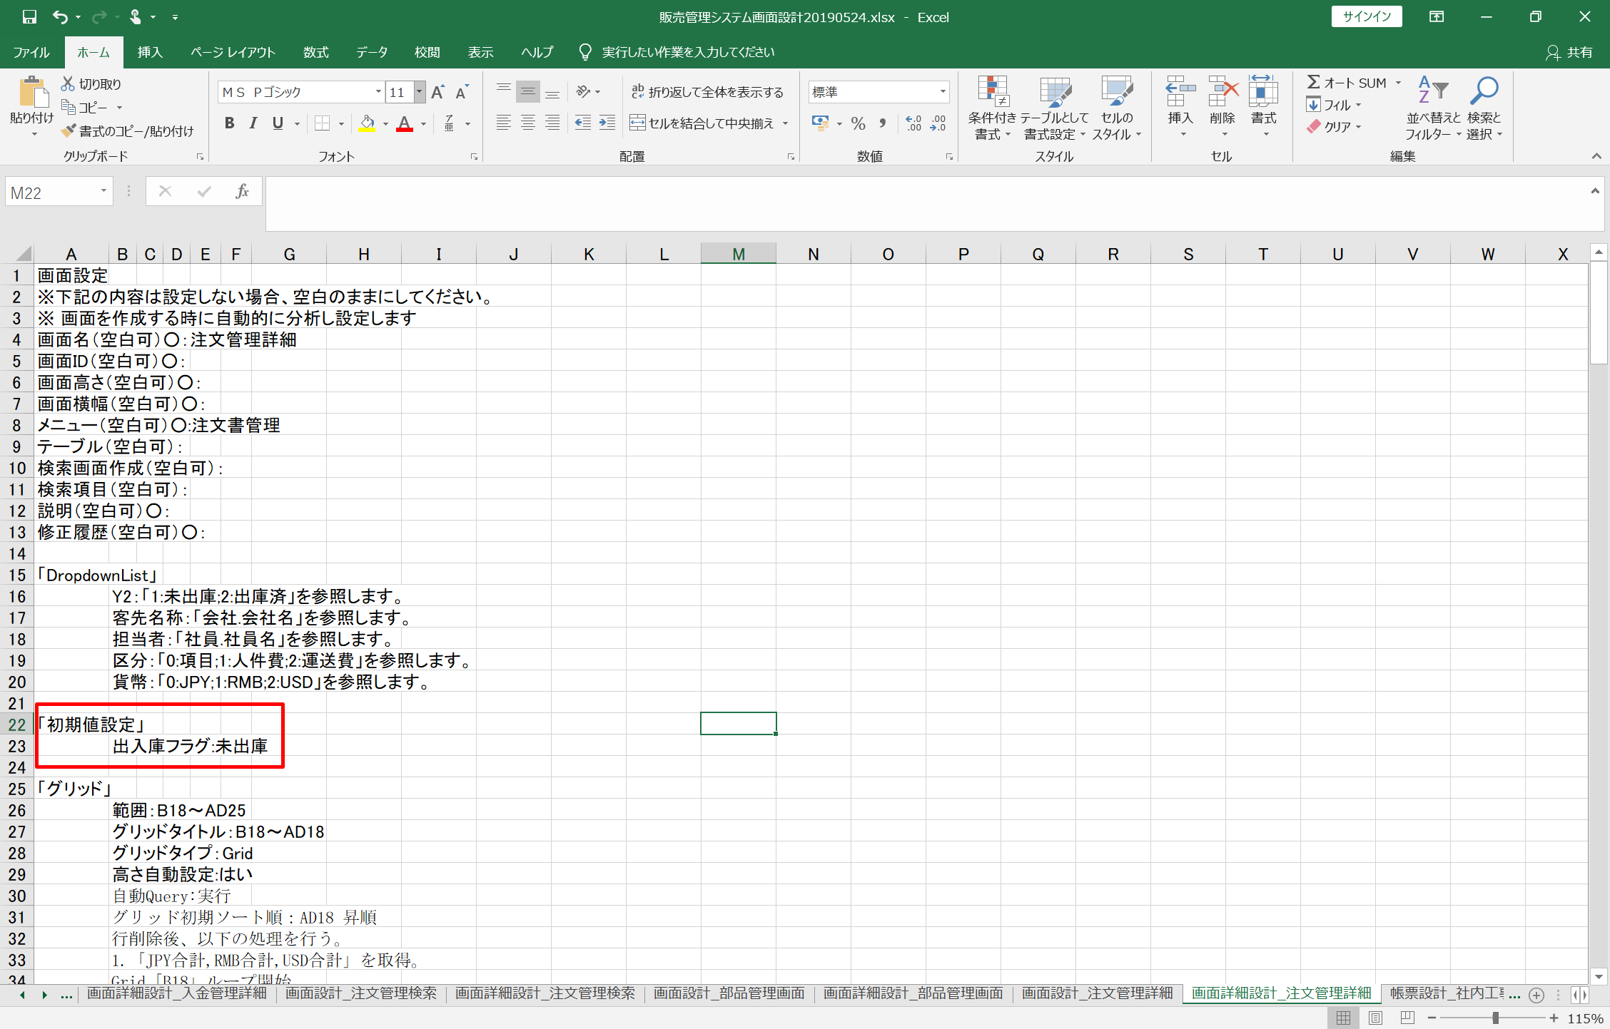Screen dimensions: 1610x1029
Task: Click the Percent Style icon
Action: tap(858, 123)
